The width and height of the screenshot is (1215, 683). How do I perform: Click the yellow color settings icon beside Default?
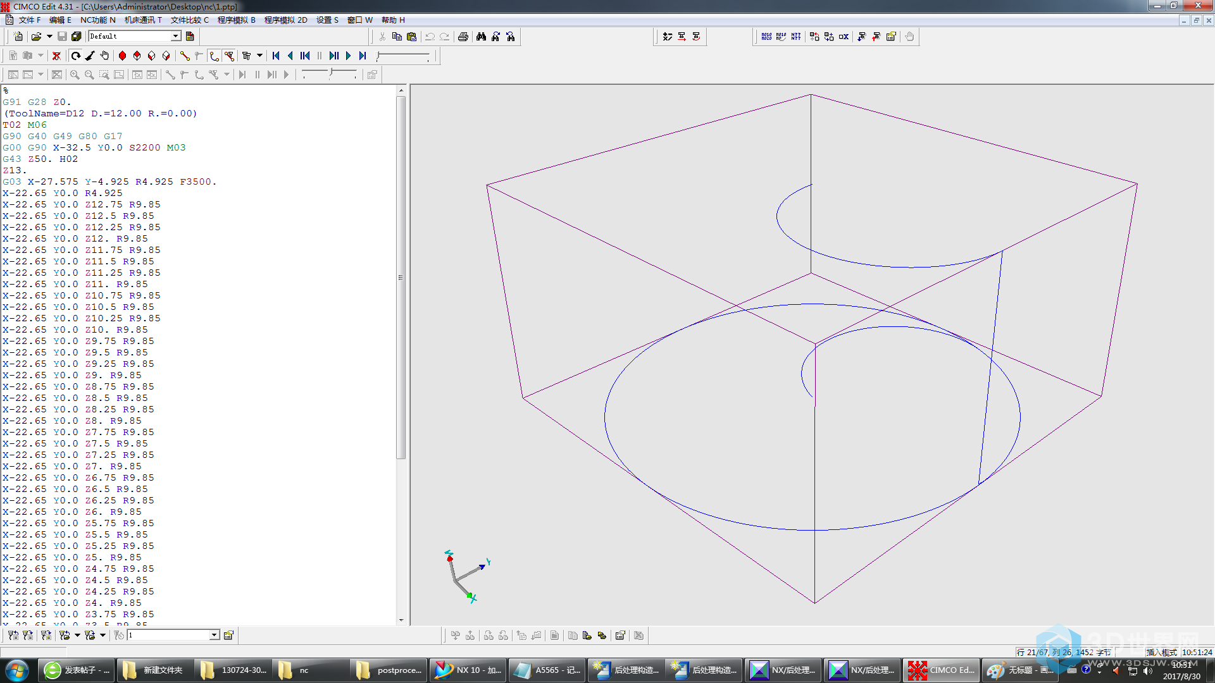pyautogui.click(x=190, y=37)
